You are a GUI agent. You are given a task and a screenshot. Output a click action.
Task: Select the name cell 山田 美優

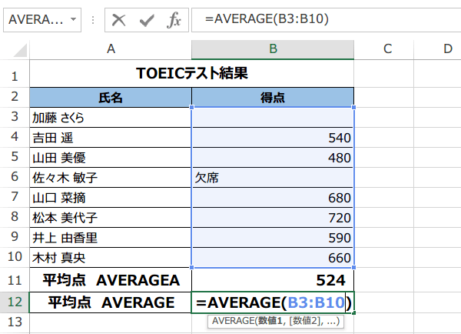pyautogui.click(x=111, y=158)
